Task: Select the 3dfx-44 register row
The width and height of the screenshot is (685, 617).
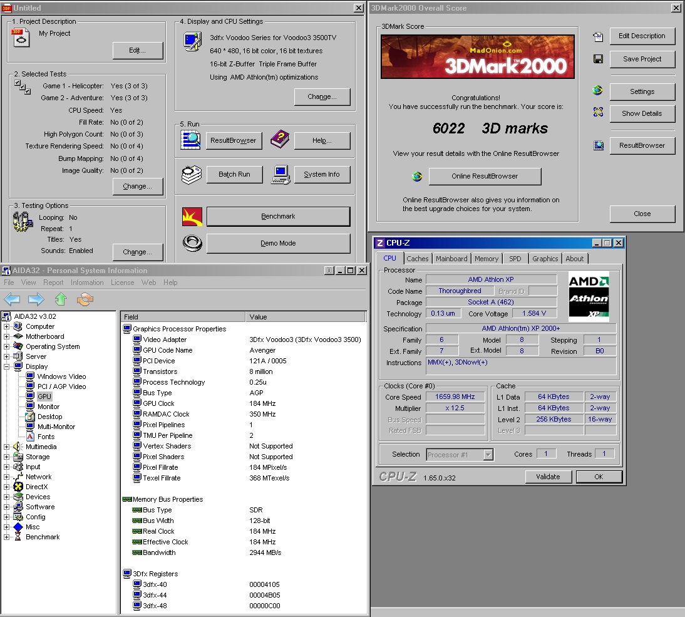Action: pyautogui.click(x=244, y=595)
